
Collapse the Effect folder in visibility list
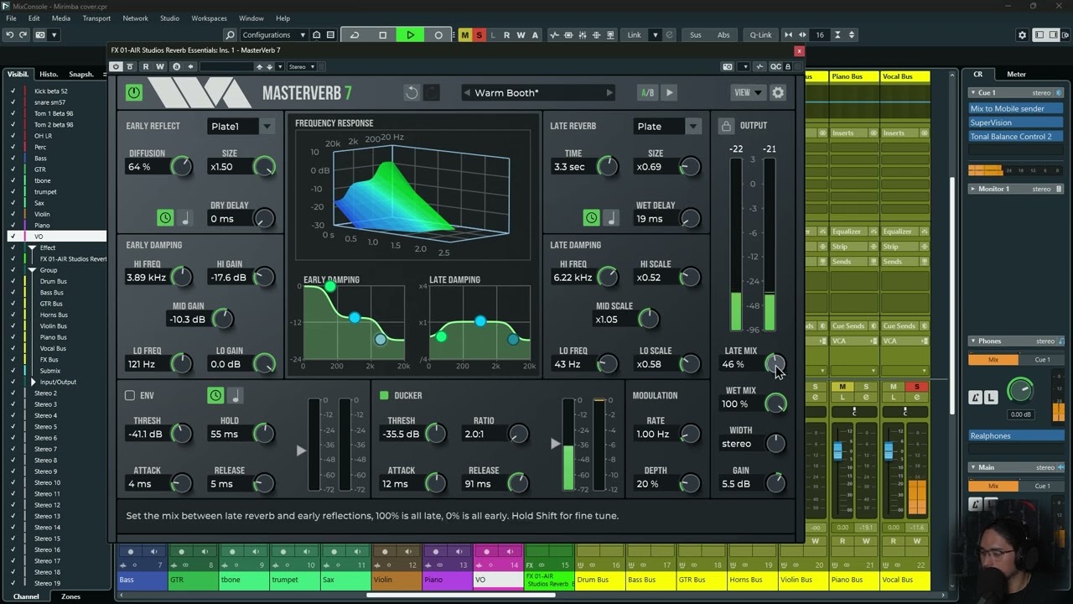33,247
